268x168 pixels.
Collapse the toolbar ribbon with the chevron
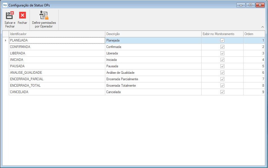pos(263,27)
